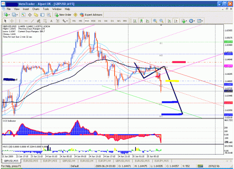Screen dimensions: 234x169
Task: Open the Strategy Tester (magnifier icon)
Action: coord(49,15)
